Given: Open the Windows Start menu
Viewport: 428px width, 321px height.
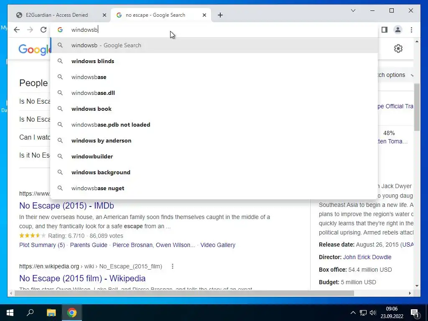Looking at the screenshot, I should pyautogui.click(x=10, y=313).
